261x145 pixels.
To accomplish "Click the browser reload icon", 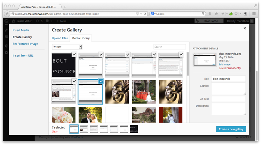I will pyautogui.click(x=145, y=14).
